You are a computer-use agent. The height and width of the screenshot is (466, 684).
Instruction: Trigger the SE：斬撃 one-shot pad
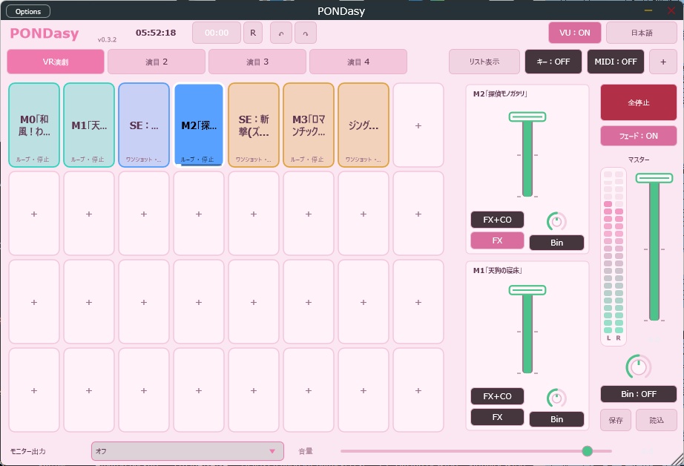pyautogui.click(x=254, y=125)
